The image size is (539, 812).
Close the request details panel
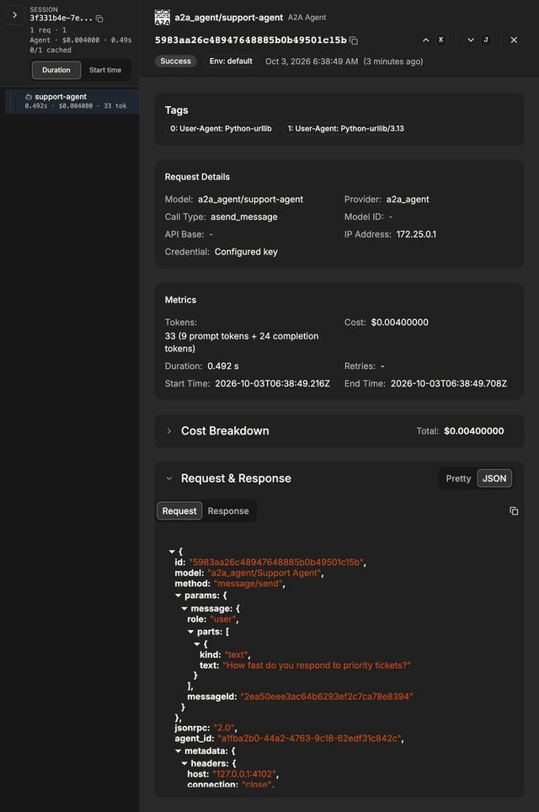point(514,40)
